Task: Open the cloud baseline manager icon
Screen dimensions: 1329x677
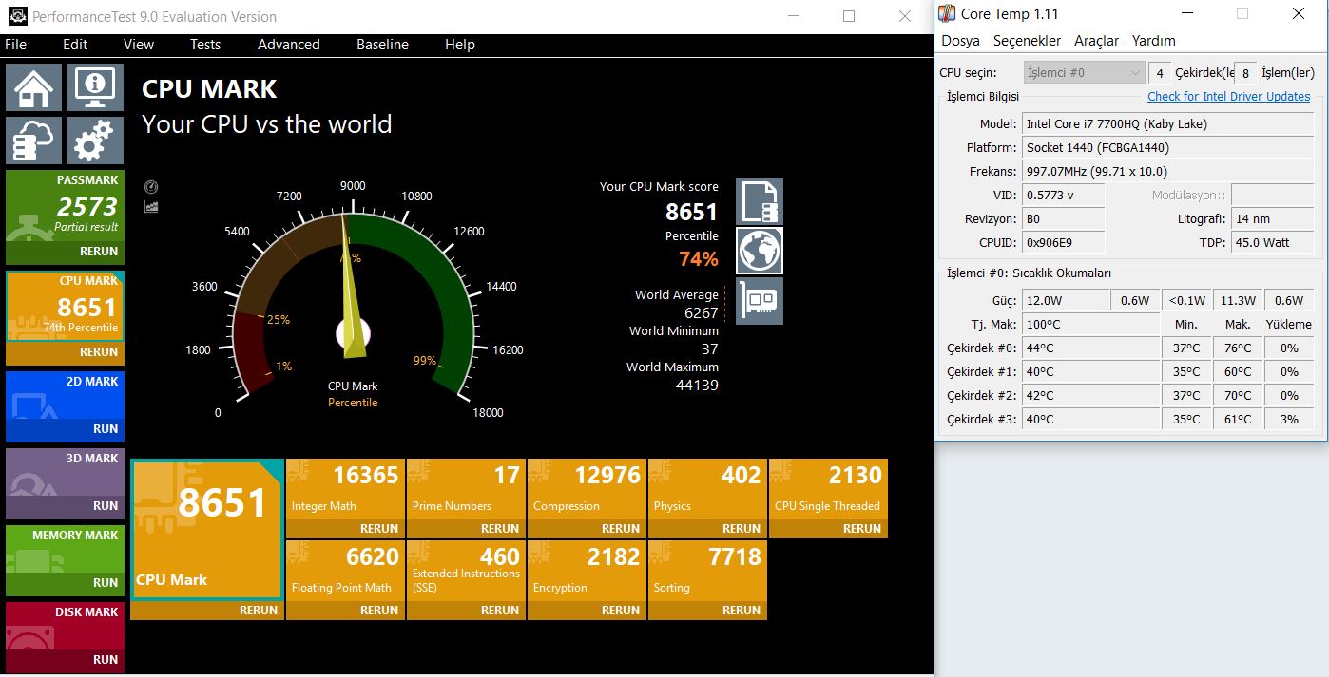Action: tap(34, 141)
